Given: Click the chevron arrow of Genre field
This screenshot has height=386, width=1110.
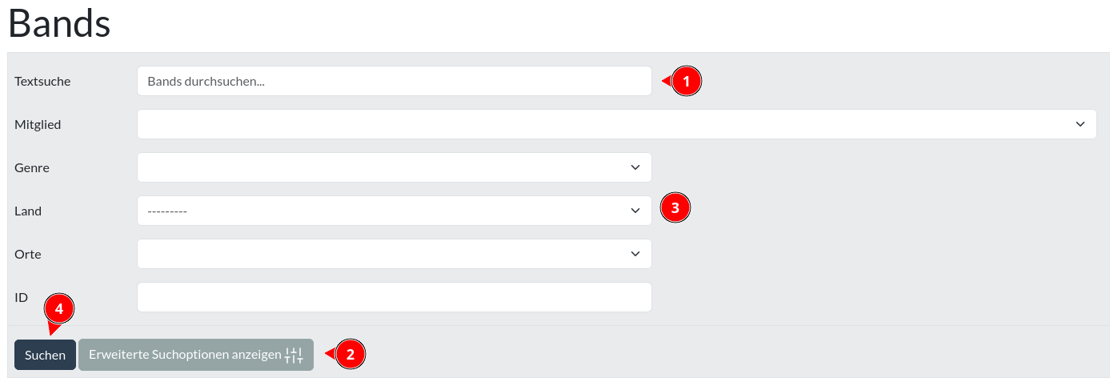Looking at the screenshot, I should click(635, 167).
